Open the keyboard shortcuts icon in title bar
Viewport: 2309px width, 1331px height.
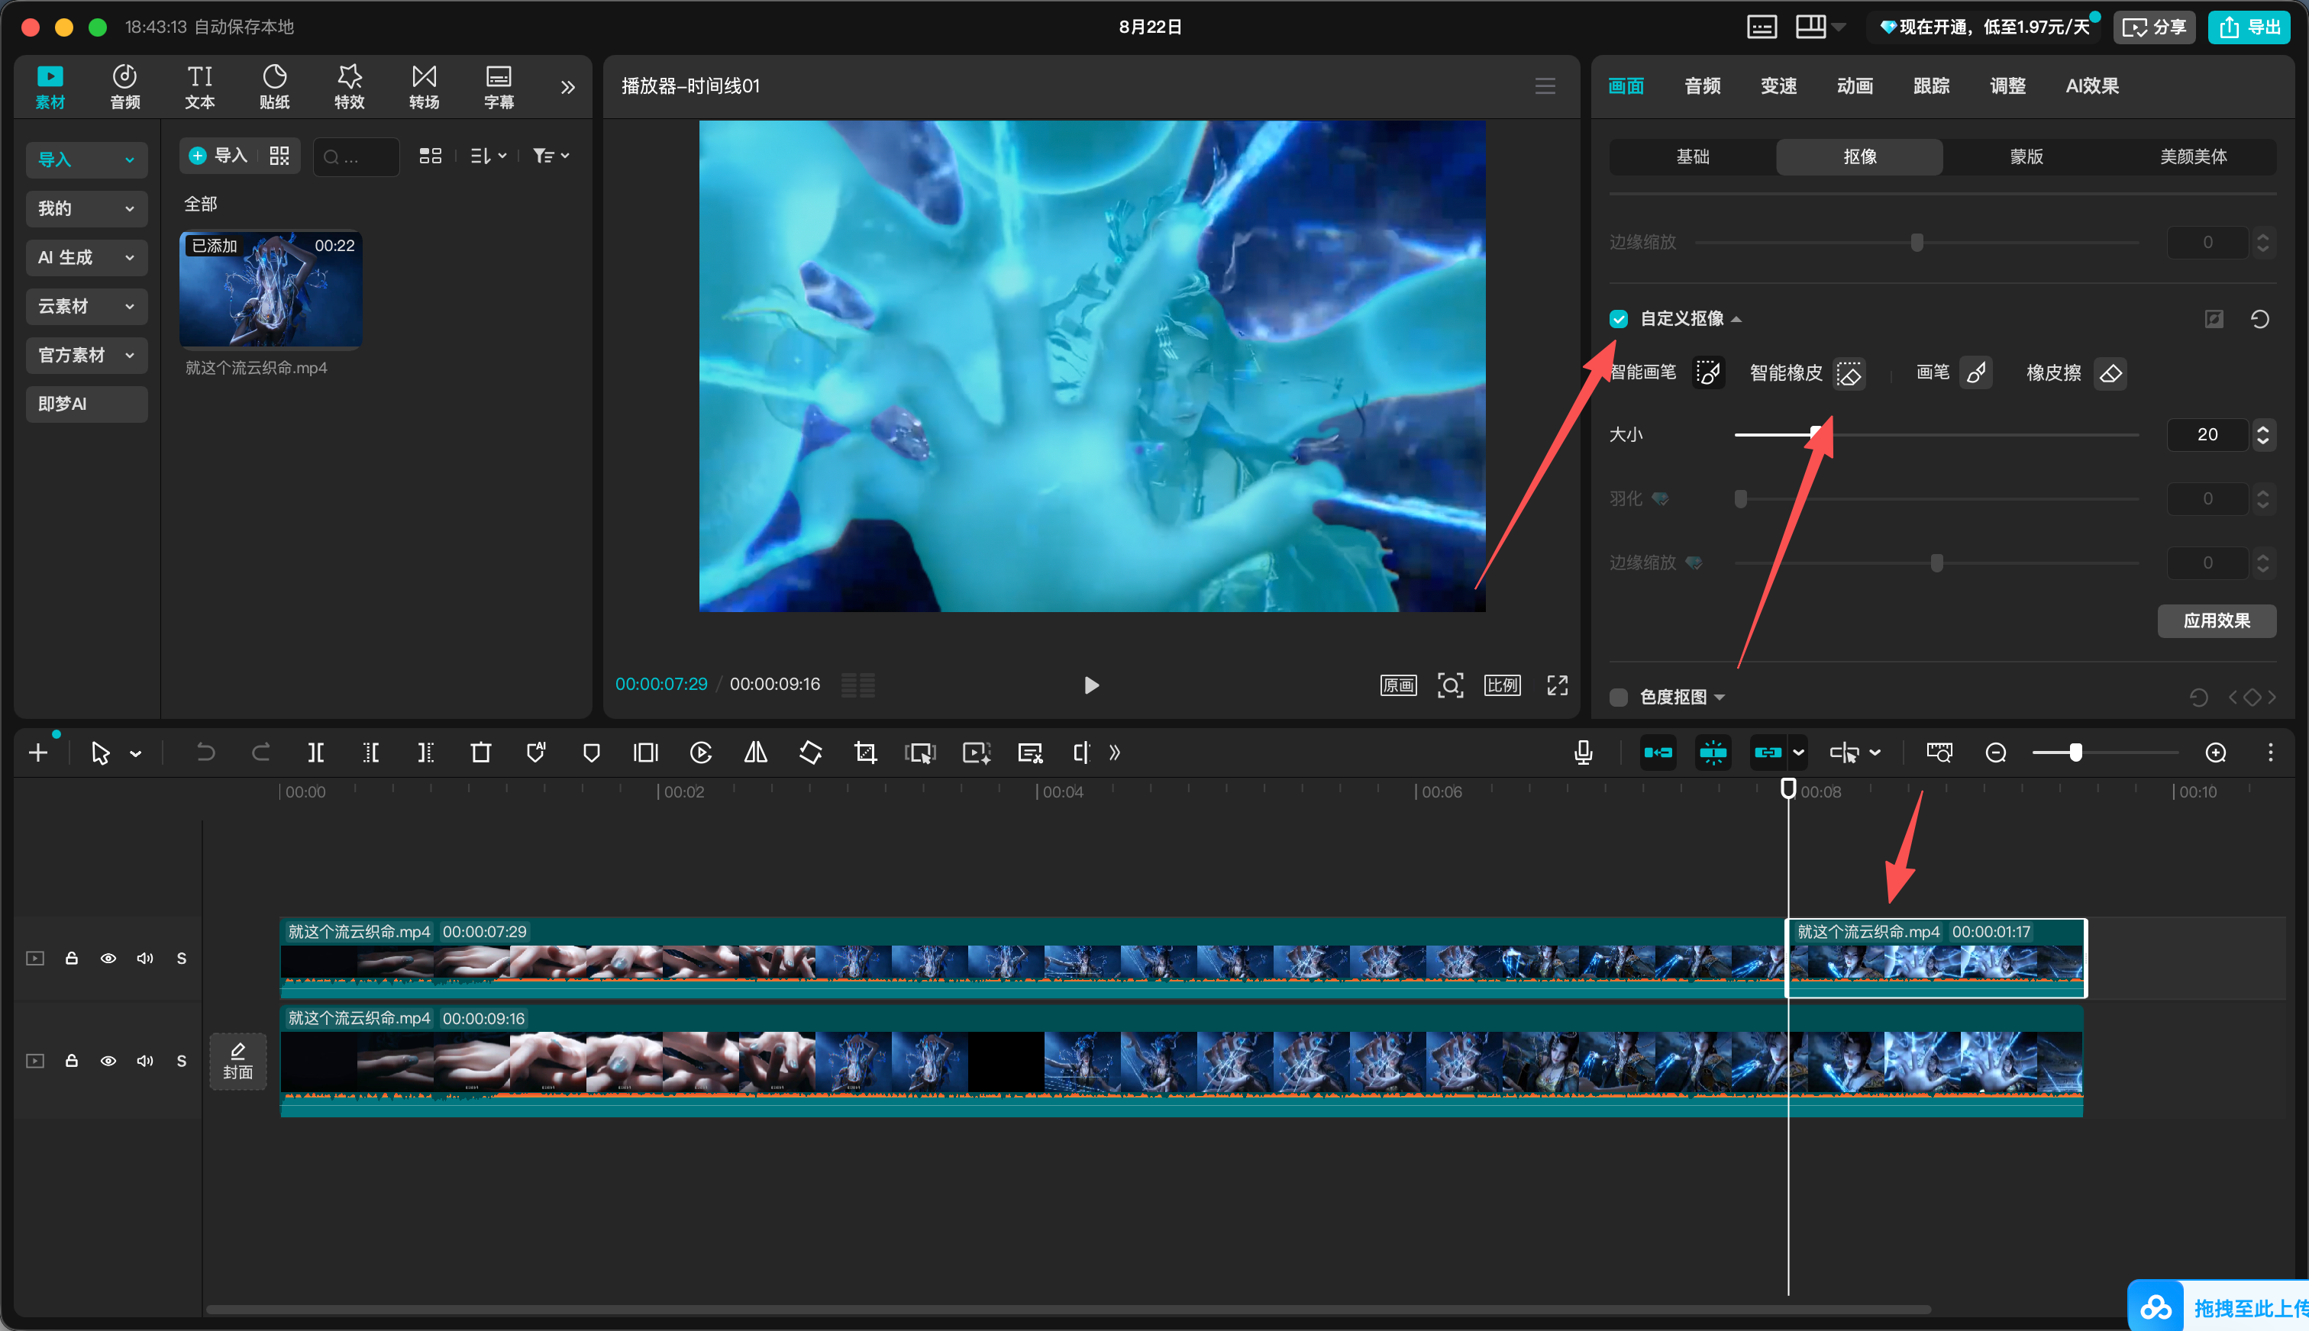pyautogui.click(x=1762, y=27)
